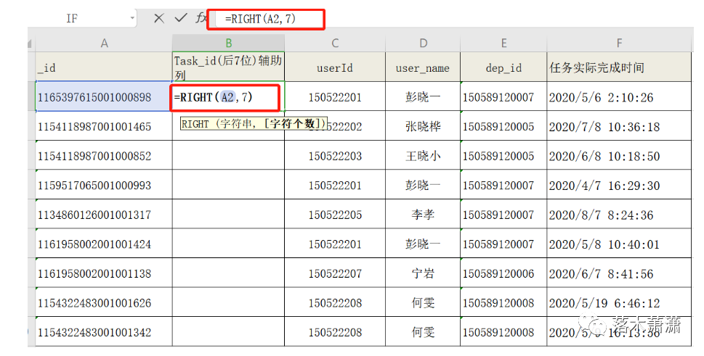Confirm formula with the checkmark icon
The image size is (704, 356).
(x=181, y=18)
